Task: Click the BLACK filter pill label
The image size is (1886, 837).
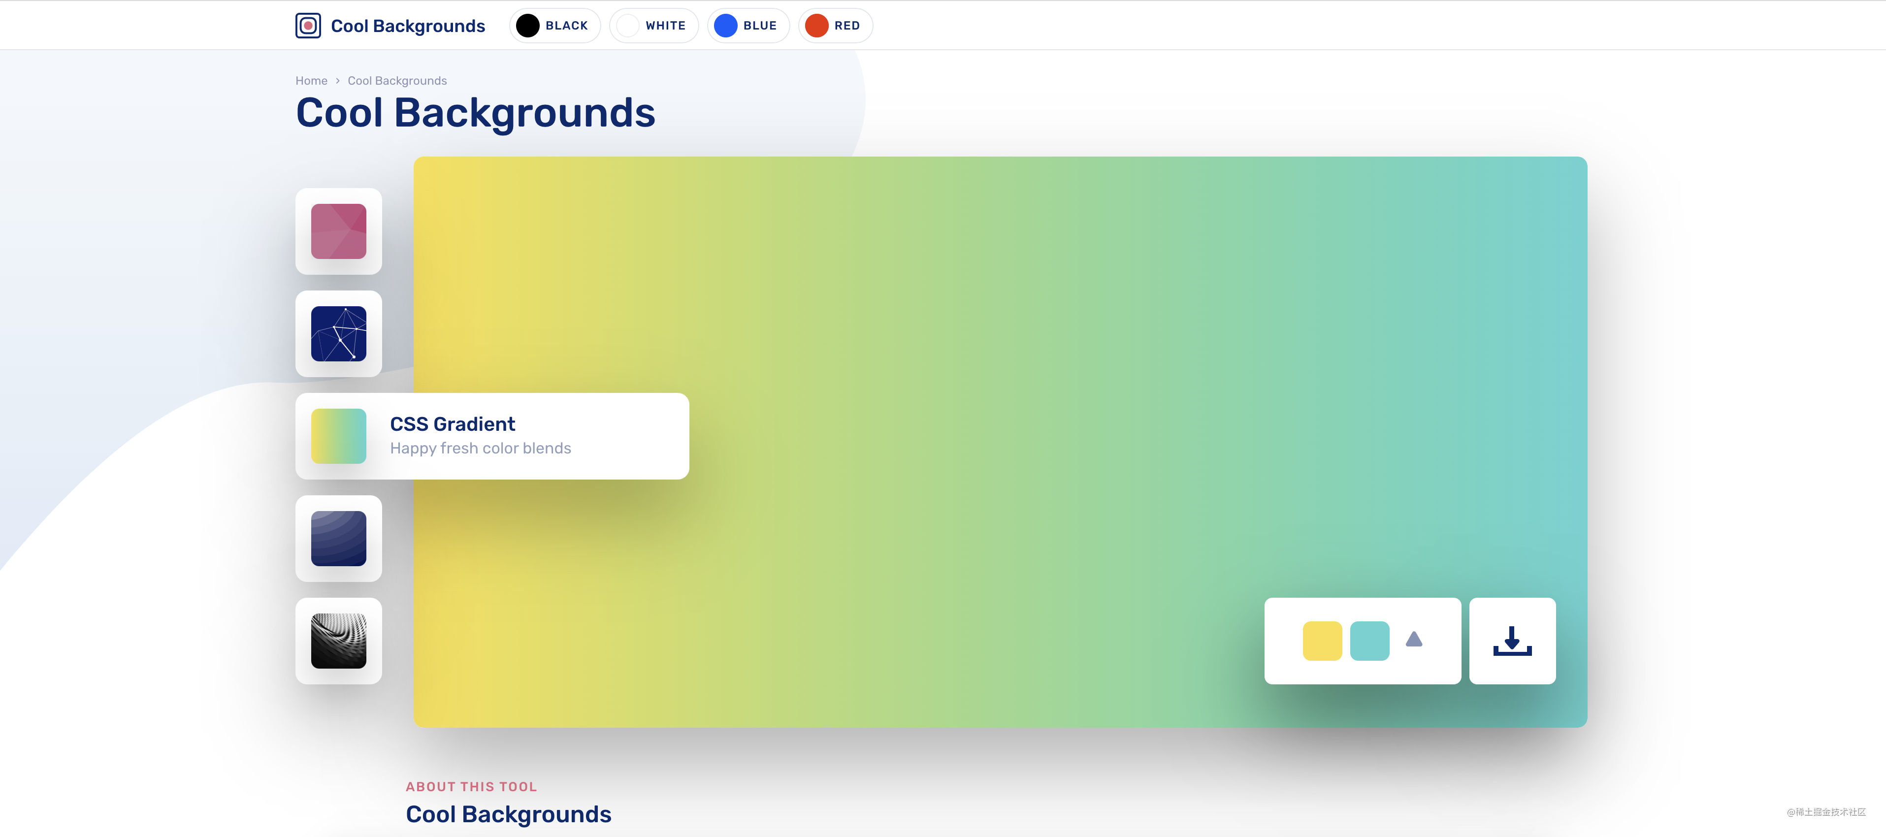Action: point(566,26)
